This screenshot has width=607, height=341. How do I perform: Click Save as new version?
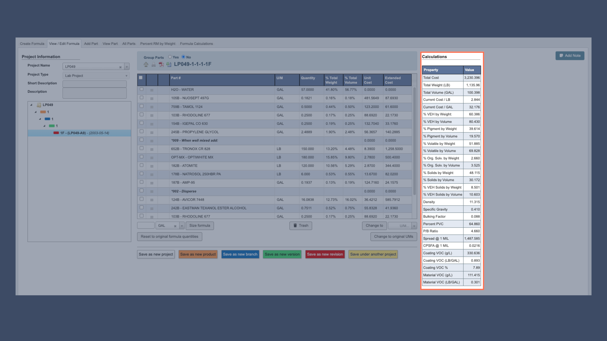pyautogui.click(x=282, y=254)
